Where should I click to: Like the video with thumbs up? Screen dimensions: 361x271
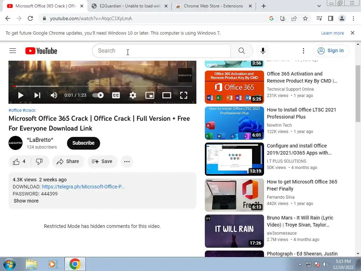point(19,162)
